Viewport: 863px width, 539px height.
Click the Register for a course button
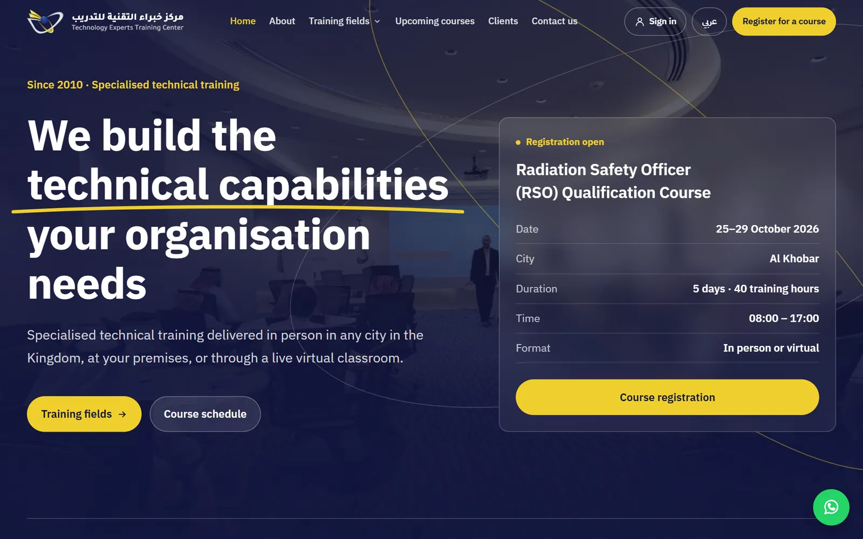(784, 22)
